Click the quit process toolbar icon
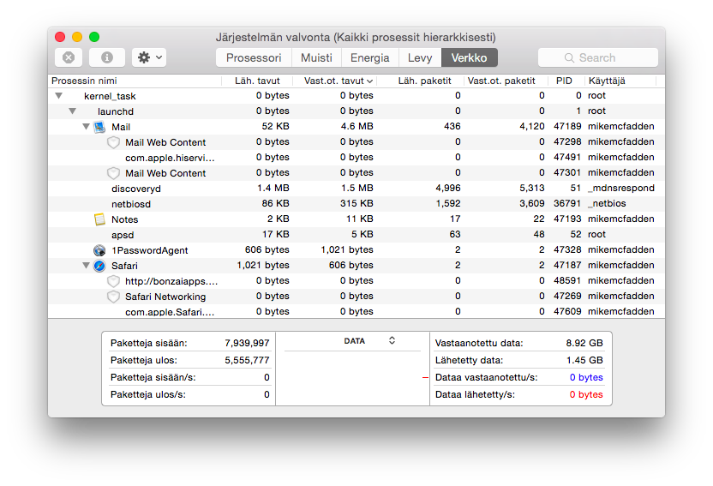This screenshot has height=486, width=713. click(x=69, y=57)
